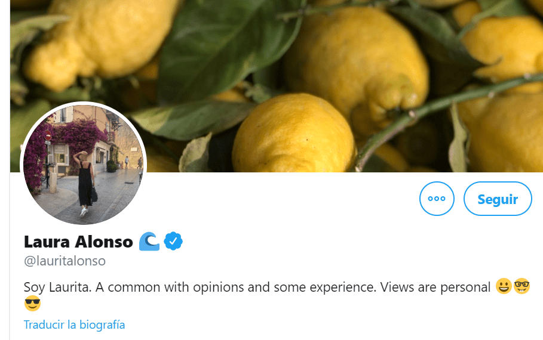Click the wave emoji beside the name
The image size is (543, 340).
point(149,241)
